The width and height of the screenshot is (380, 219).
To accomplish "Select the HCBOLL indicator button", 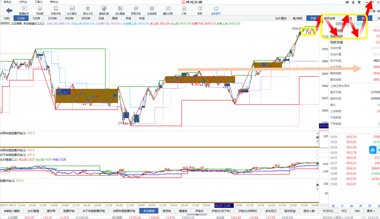I will pyautogui.click(x=328, y=211).
